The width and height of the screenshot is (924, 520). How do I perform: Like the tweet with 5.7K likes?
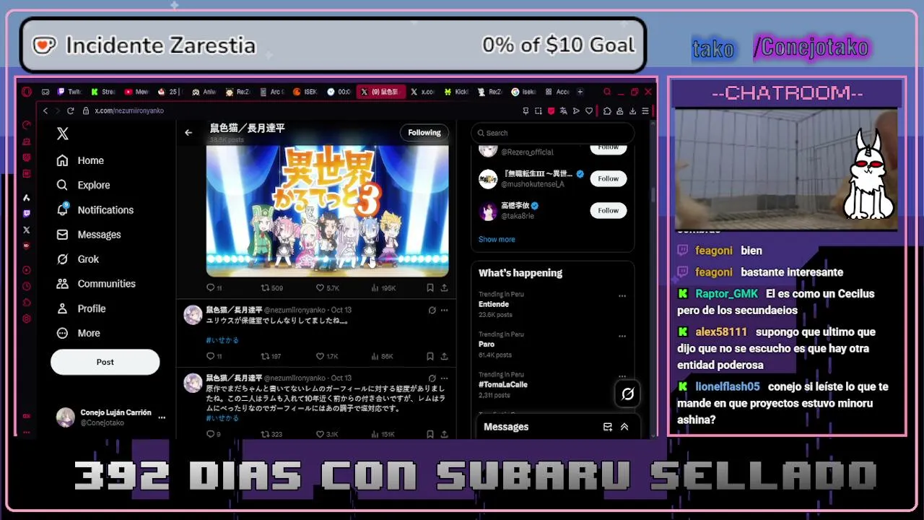tap(328, 288)
